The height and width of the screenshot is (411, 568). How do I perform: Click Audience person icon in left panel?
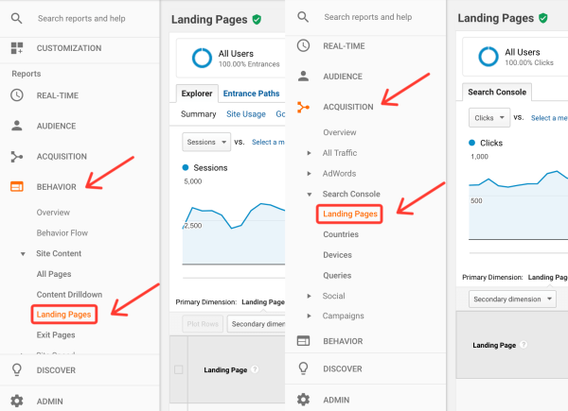tap(17, 126)
